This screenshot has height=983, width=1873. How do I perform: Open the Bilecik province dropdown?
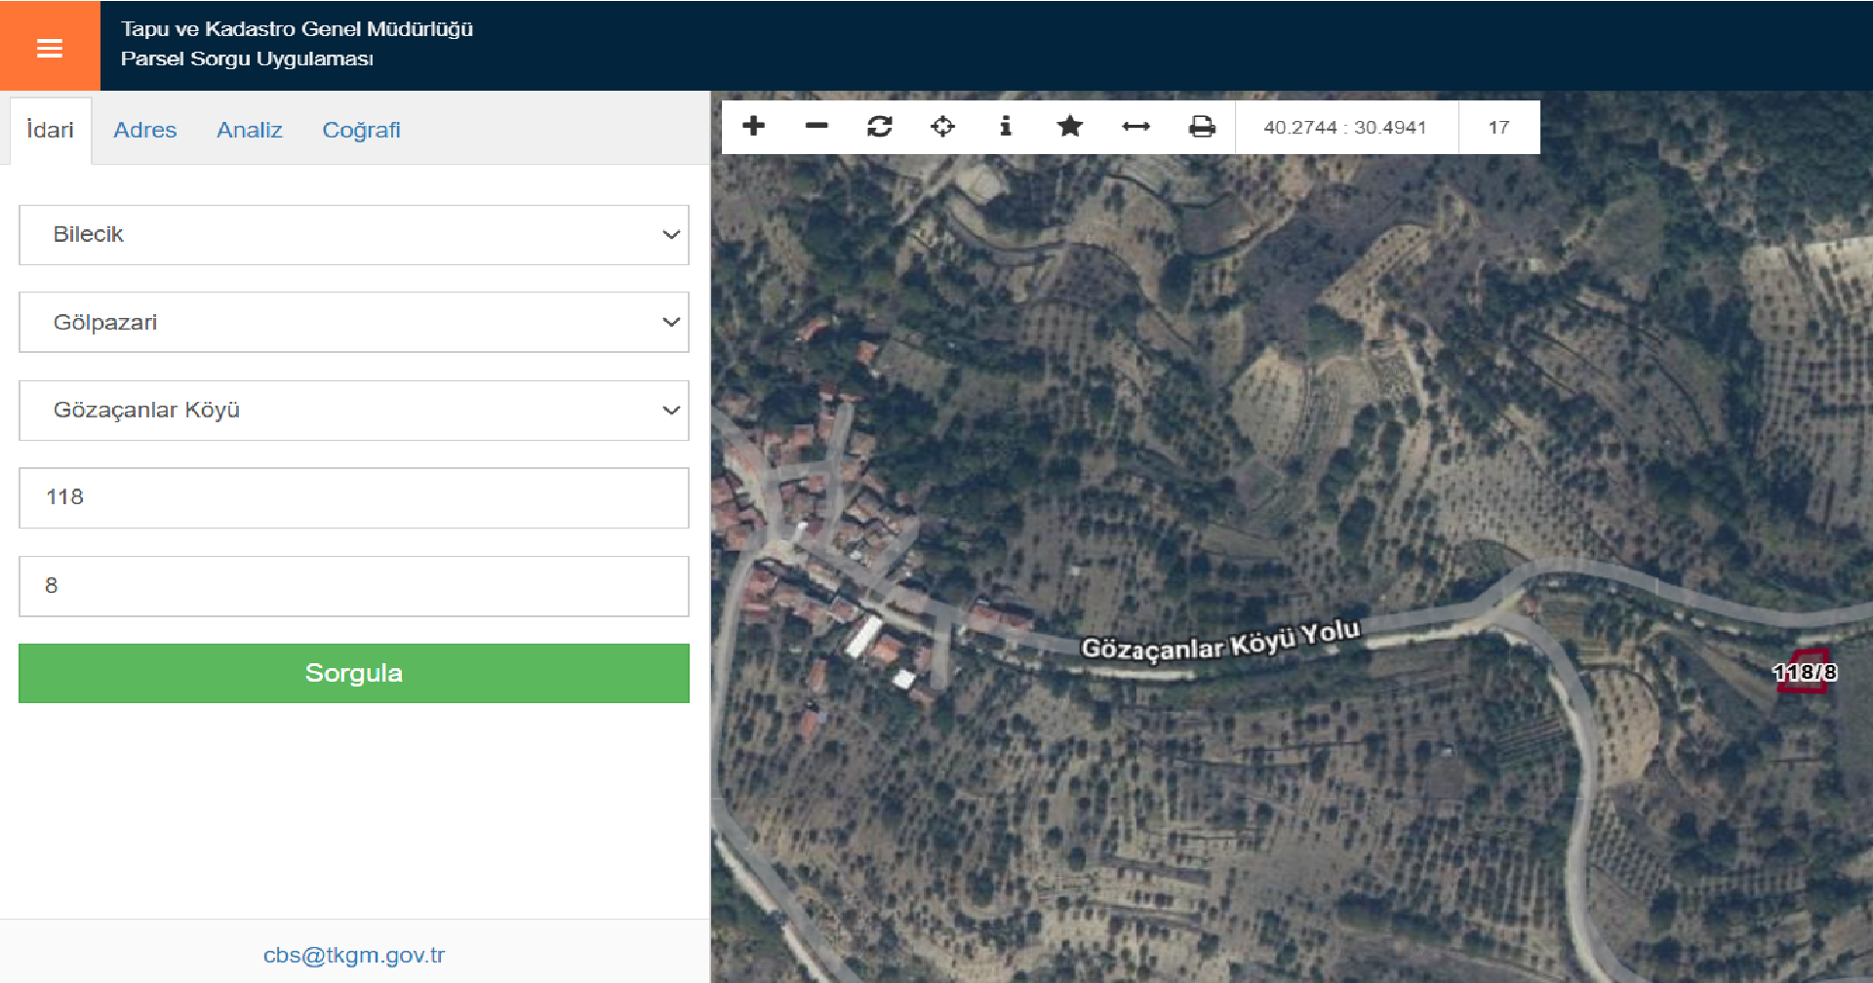click(354, 235)
